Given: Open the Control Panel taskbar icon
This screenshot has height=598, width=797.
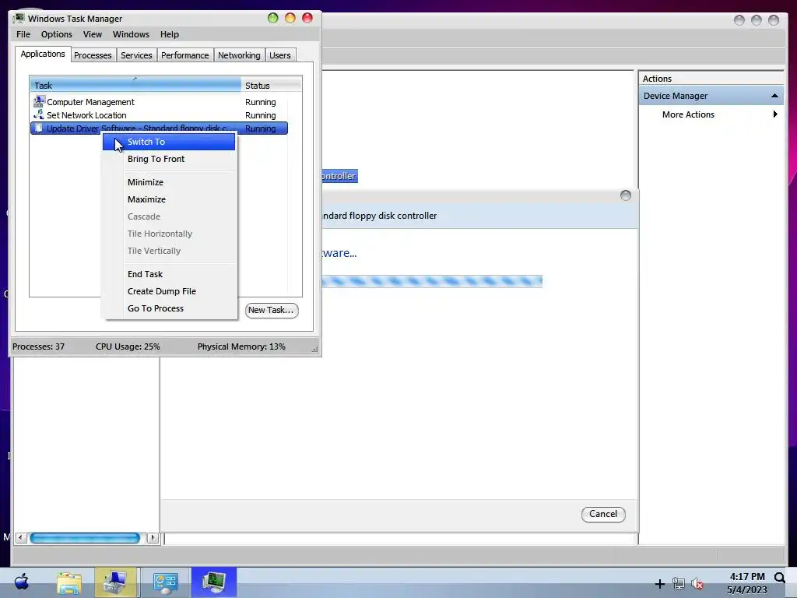Looking at the screenshot, I should click(166, 582).
